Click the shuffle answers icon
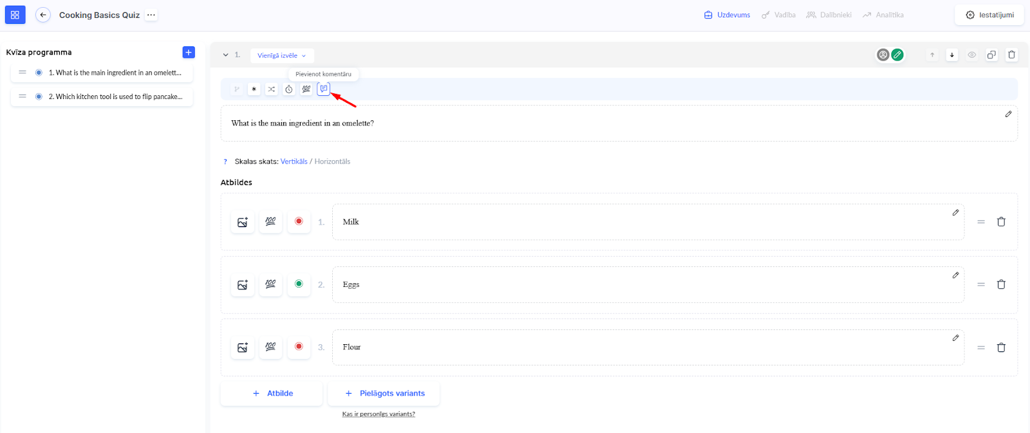 pyautogui.click(x=272, y=89)
